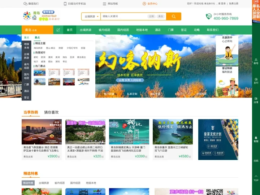This screenshot has width=260, height=195.
Task: Click the member center user icon
Action: pos(144,4)
